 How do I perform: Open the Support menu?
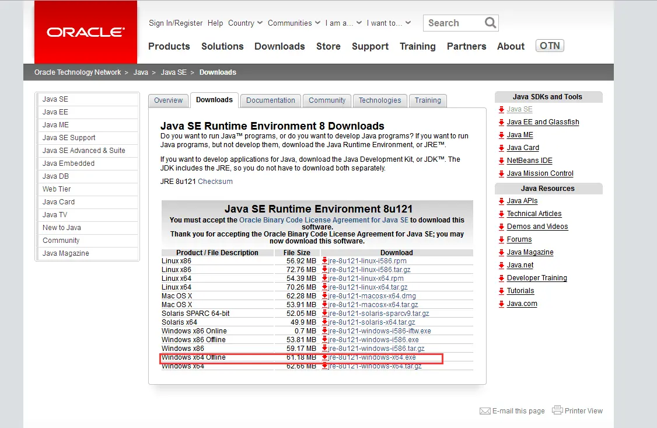pos(370,46)
